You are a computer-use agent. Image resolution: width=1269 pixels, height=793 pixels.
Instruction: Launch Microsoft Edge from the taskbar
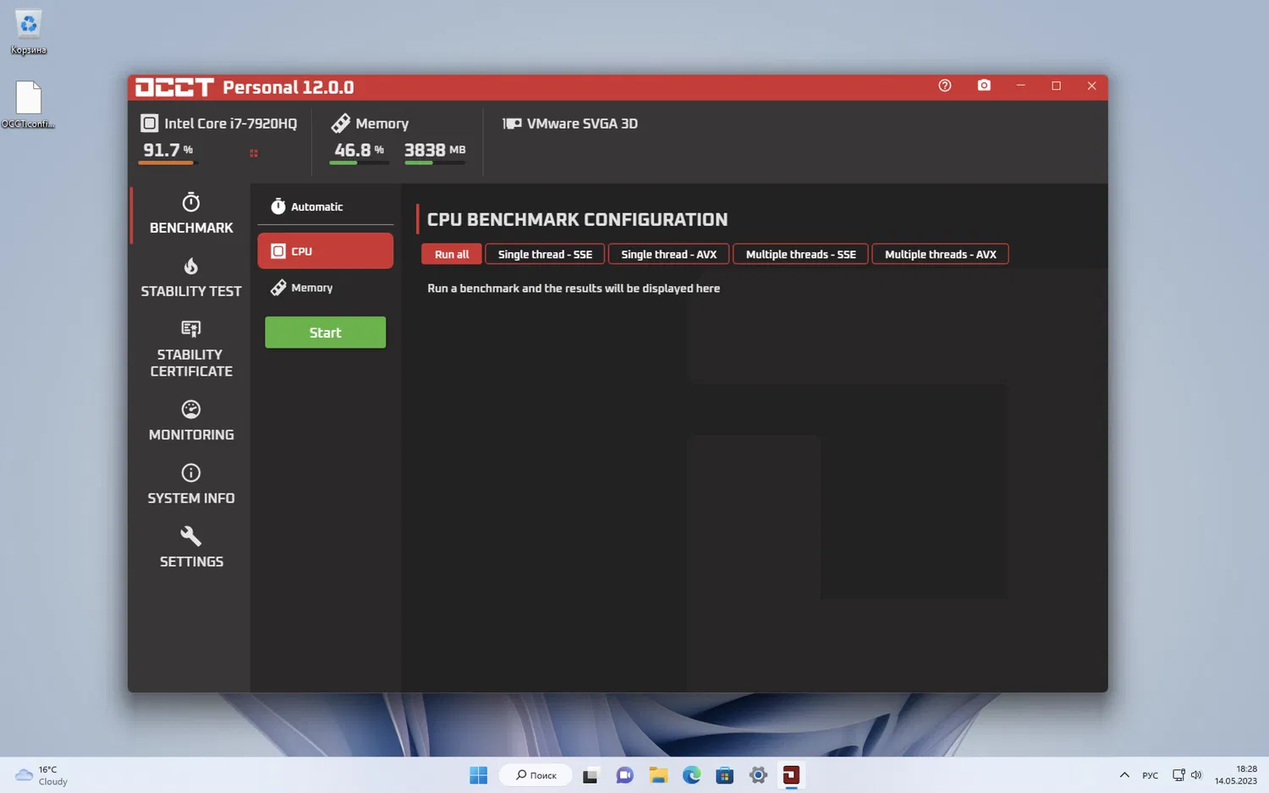click(691, 775)
